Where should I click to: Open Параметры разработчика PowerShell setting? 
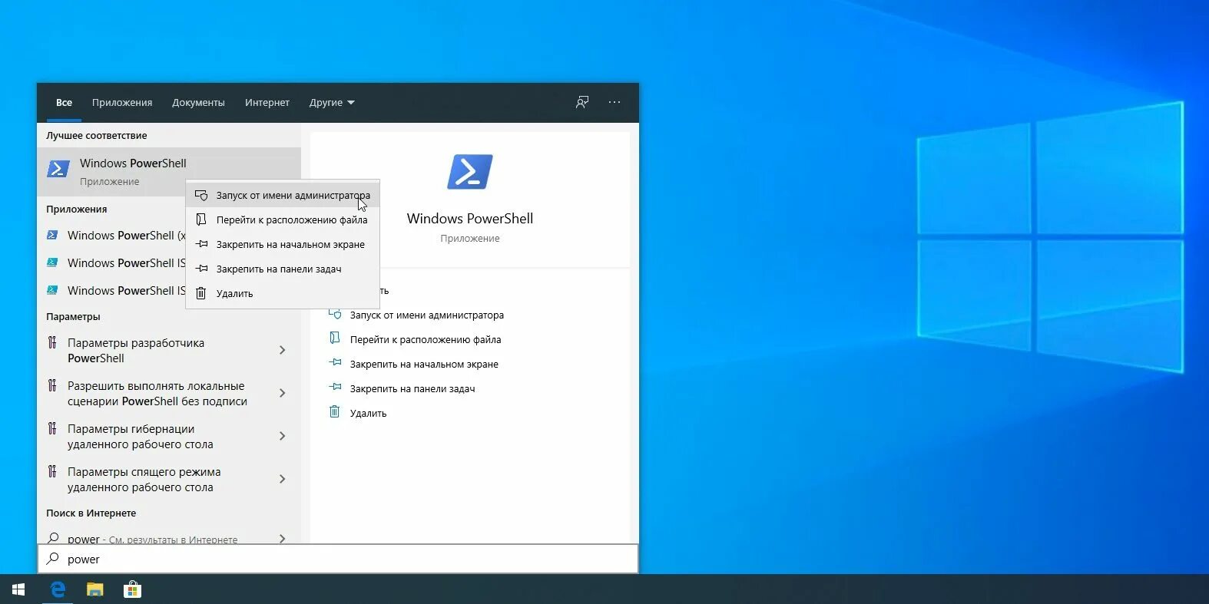[x=169, y=350]
